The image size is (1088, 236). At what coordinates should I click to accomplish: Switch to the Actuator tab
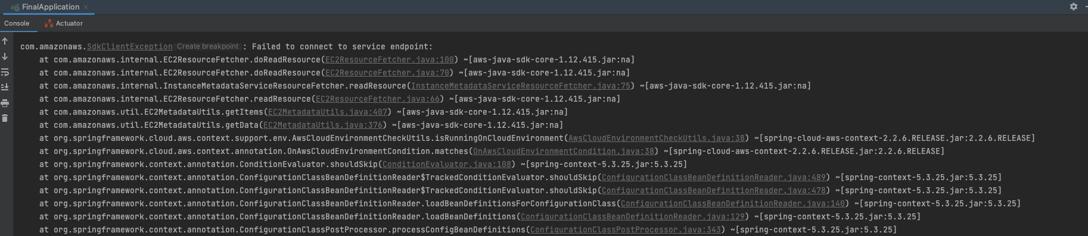pyautogui.click(x=64, y=23)
